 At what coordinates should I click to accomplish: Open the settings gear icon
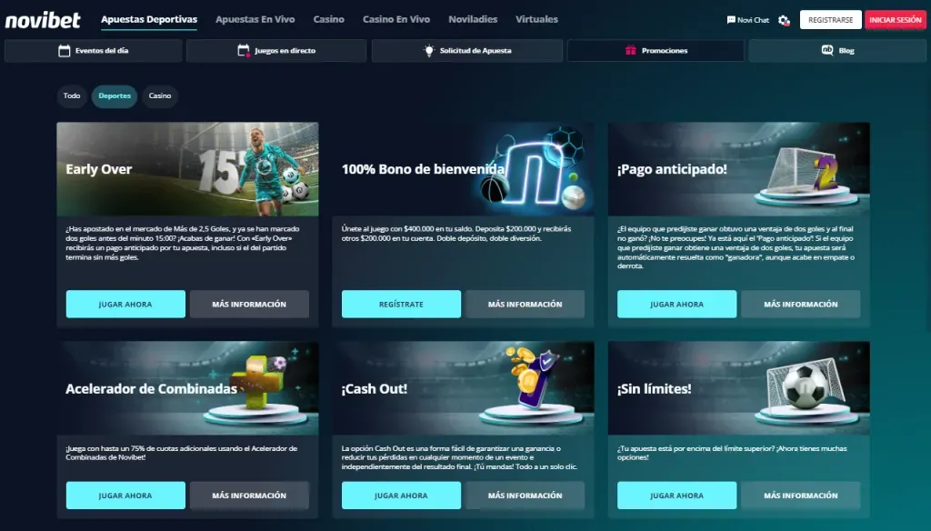pos(784,20)
